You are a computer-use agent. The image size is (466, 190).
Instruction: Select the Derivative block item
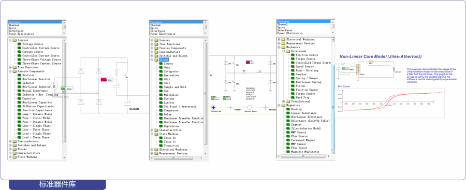tap(171, 75)
